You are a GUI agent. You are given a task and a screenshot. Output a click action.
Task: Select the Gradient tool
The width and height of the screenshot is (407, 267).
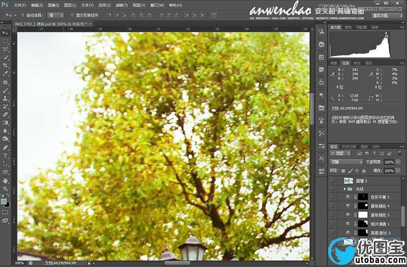coord(5,123)
